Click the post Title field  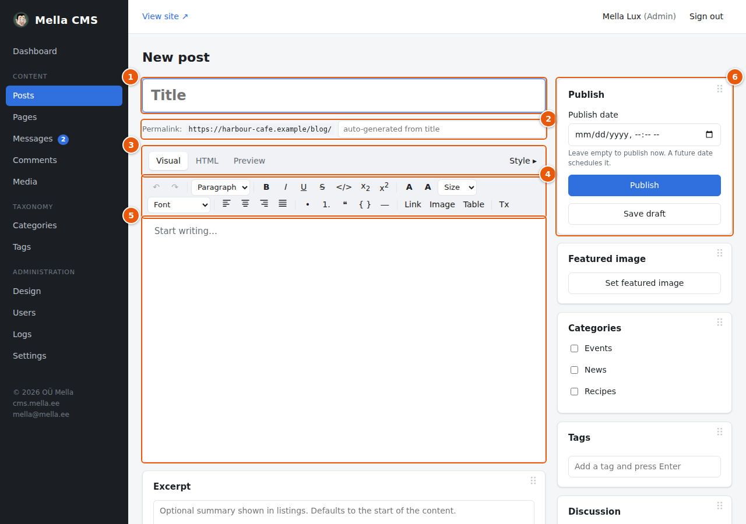344,95
